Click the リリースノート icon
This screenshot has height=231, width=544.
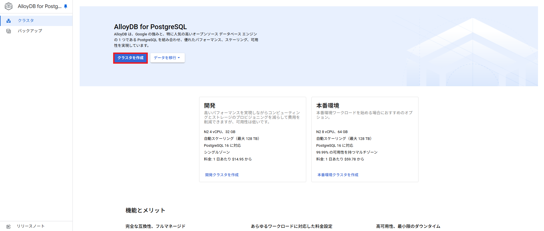9,226
